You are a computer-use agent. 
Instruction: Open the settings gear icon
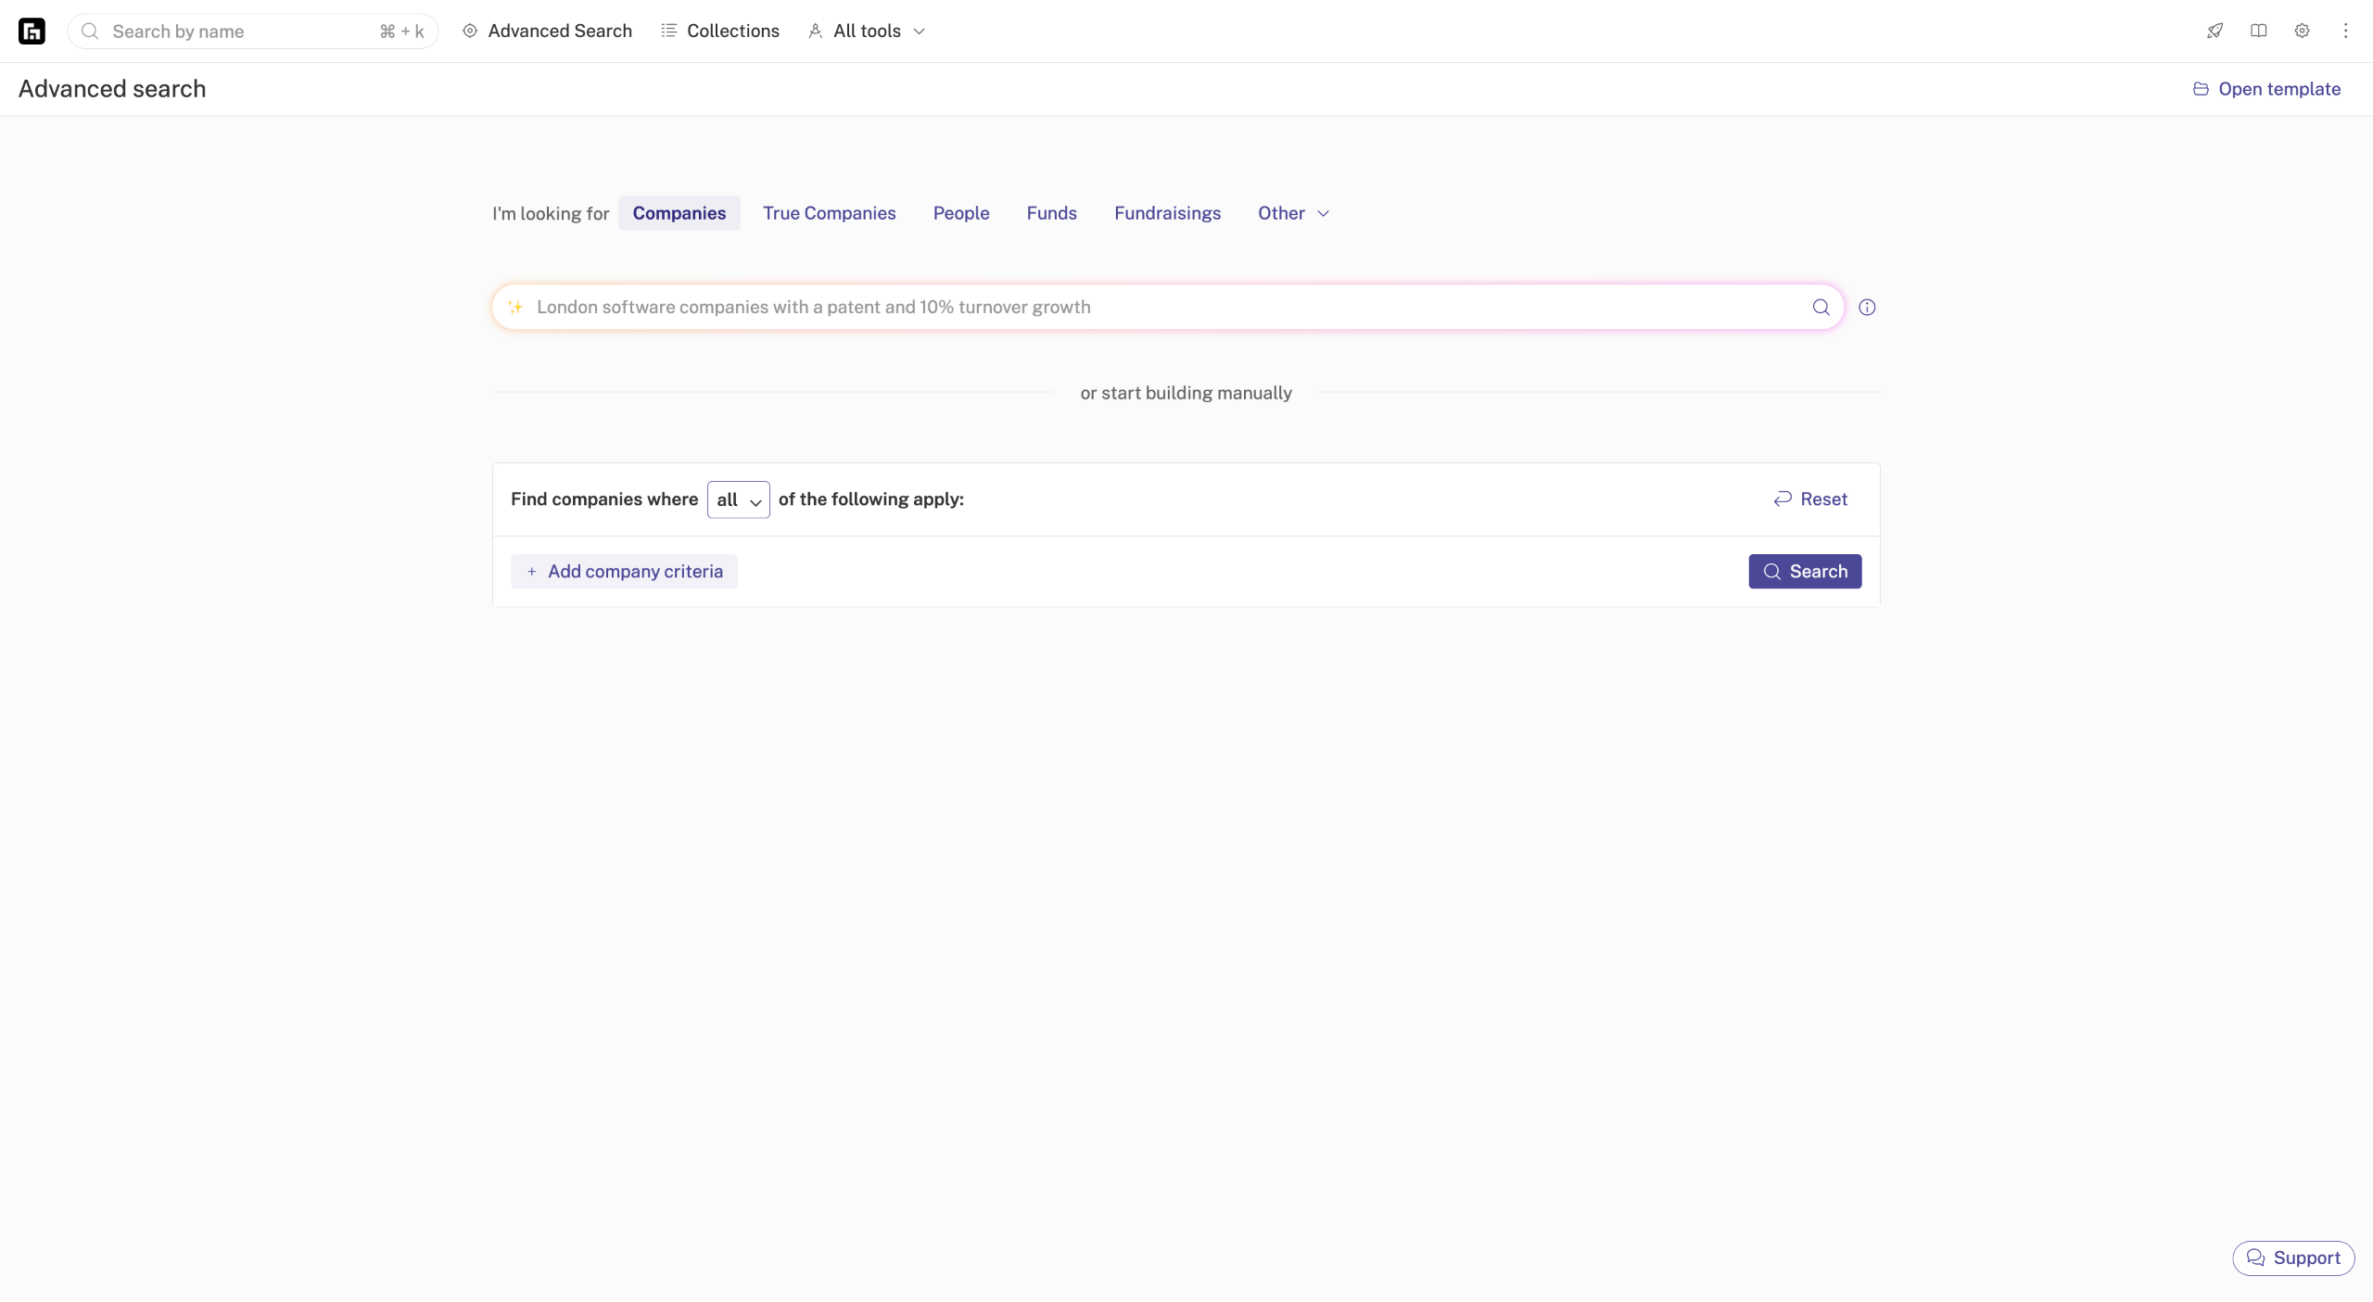pyautogui.click(x=2302, y=32)
